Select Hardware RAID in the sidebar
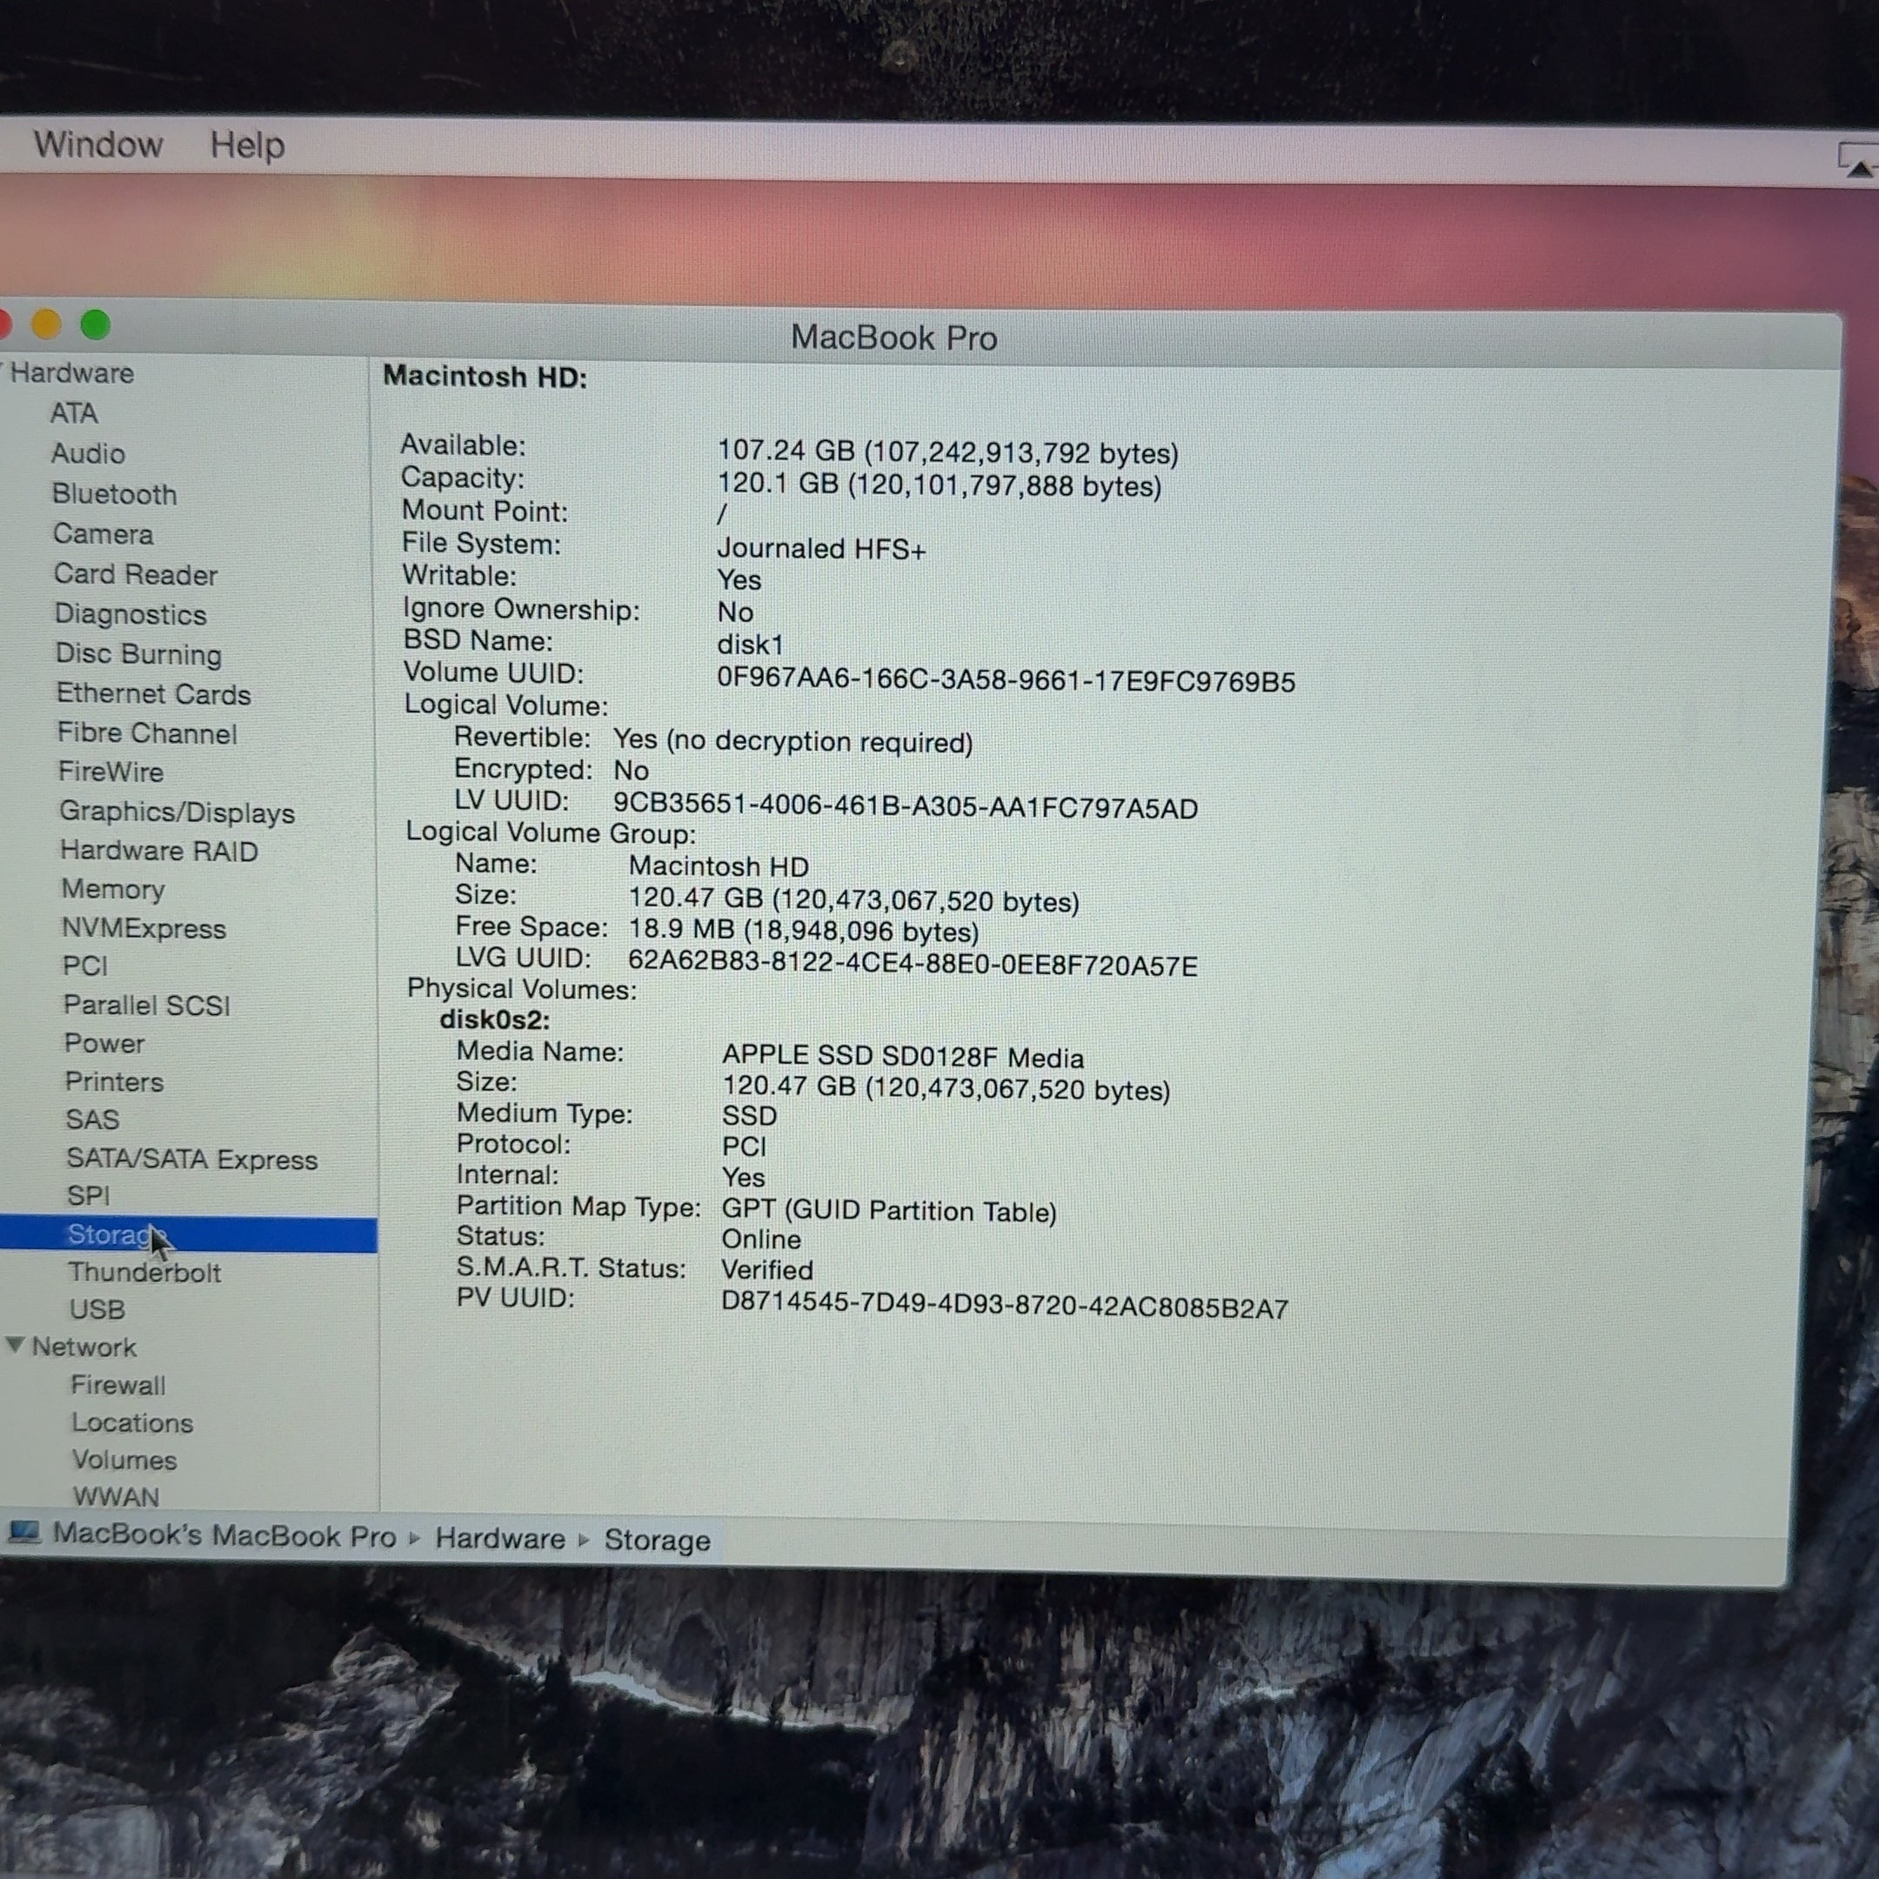 159,851
